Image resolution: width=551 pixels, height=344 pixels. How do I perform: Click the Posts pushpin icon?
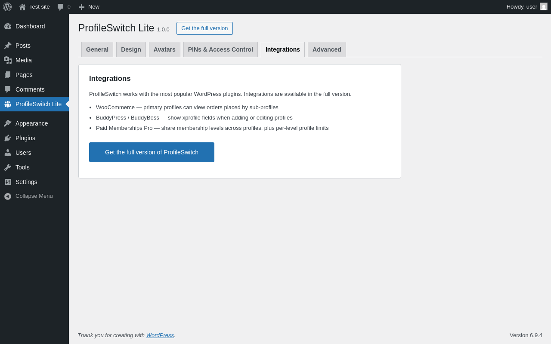8,46
